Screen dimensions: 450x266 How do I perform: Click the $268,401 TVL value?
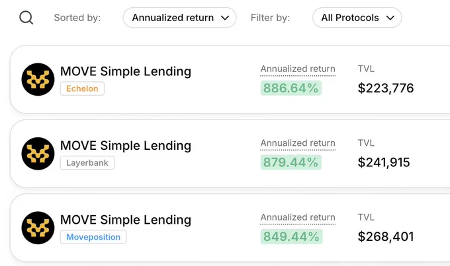(386, 236)
